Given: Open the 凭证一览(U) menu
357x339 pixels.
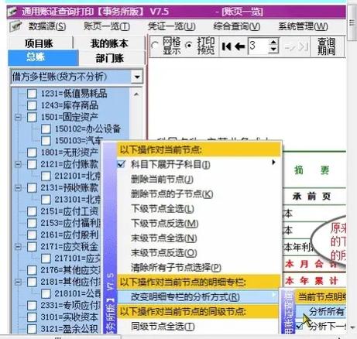Looking at the screenshot, I should click(171, 26).
